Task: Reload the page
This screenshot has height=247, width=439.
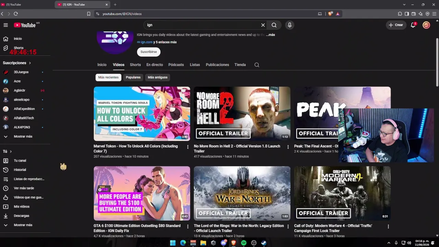Action: [16, 14]
